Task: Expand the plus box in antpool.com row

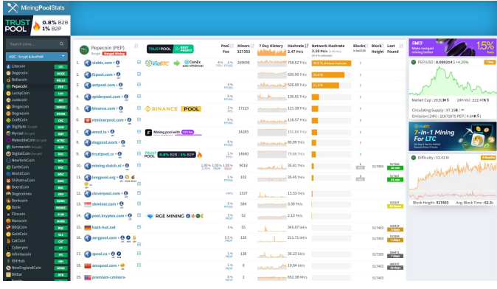Action: click(x=139, y=85)
